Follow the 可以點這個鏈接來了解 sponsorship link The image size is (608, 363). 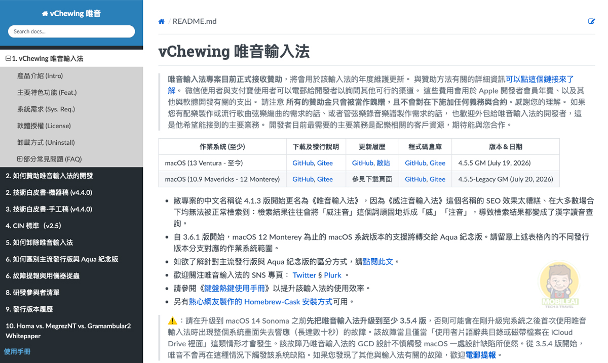tap(540, 79)
